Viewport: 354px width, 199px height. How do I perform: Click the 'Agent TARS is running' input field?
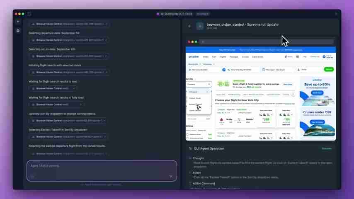[x=102, y=171]
